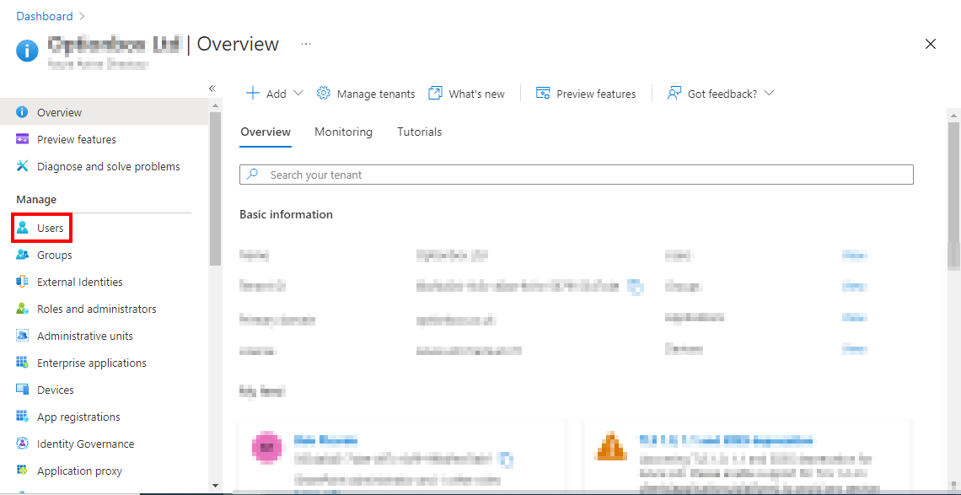Open the Devices menu item

tap(105, 390)
